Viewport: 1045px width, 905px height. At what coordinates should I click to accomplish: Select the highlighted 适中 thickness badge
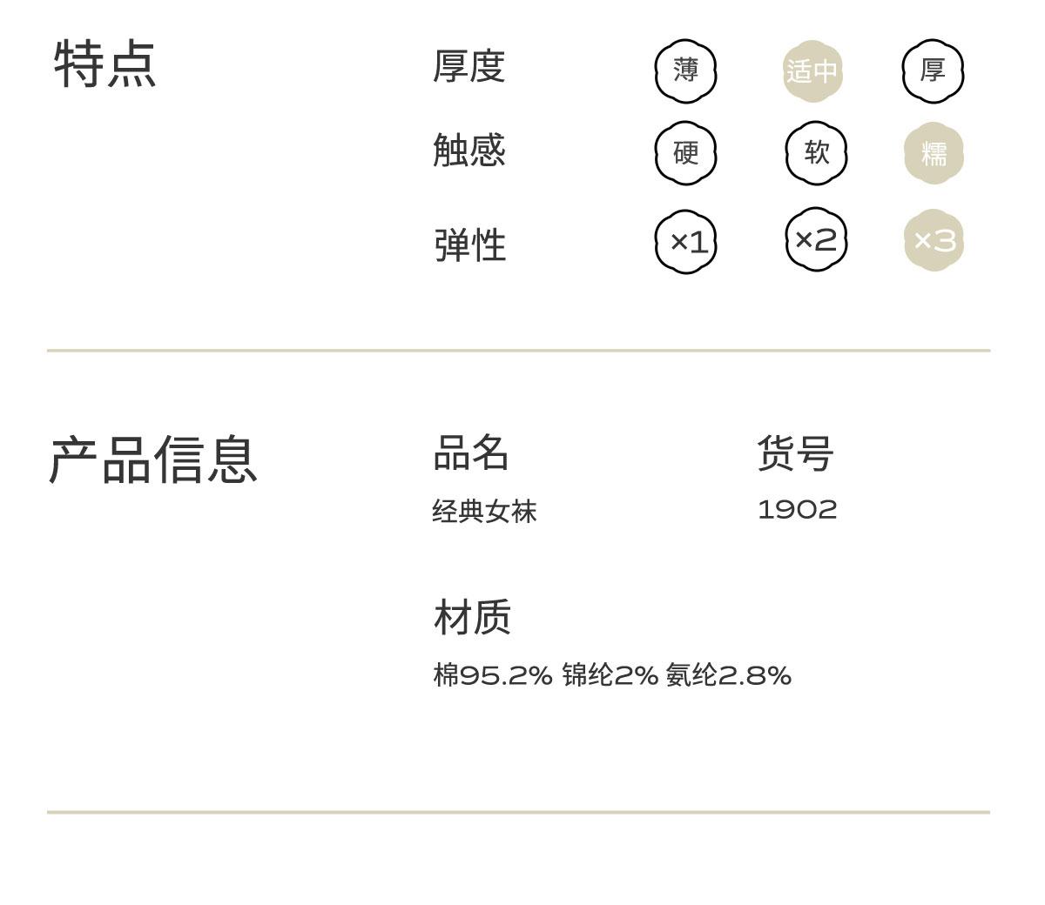[x=812, y=70]
